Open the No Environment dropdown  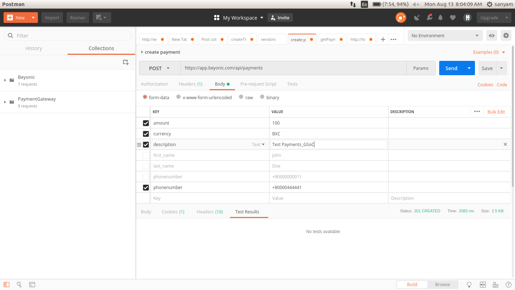(445, 35)
